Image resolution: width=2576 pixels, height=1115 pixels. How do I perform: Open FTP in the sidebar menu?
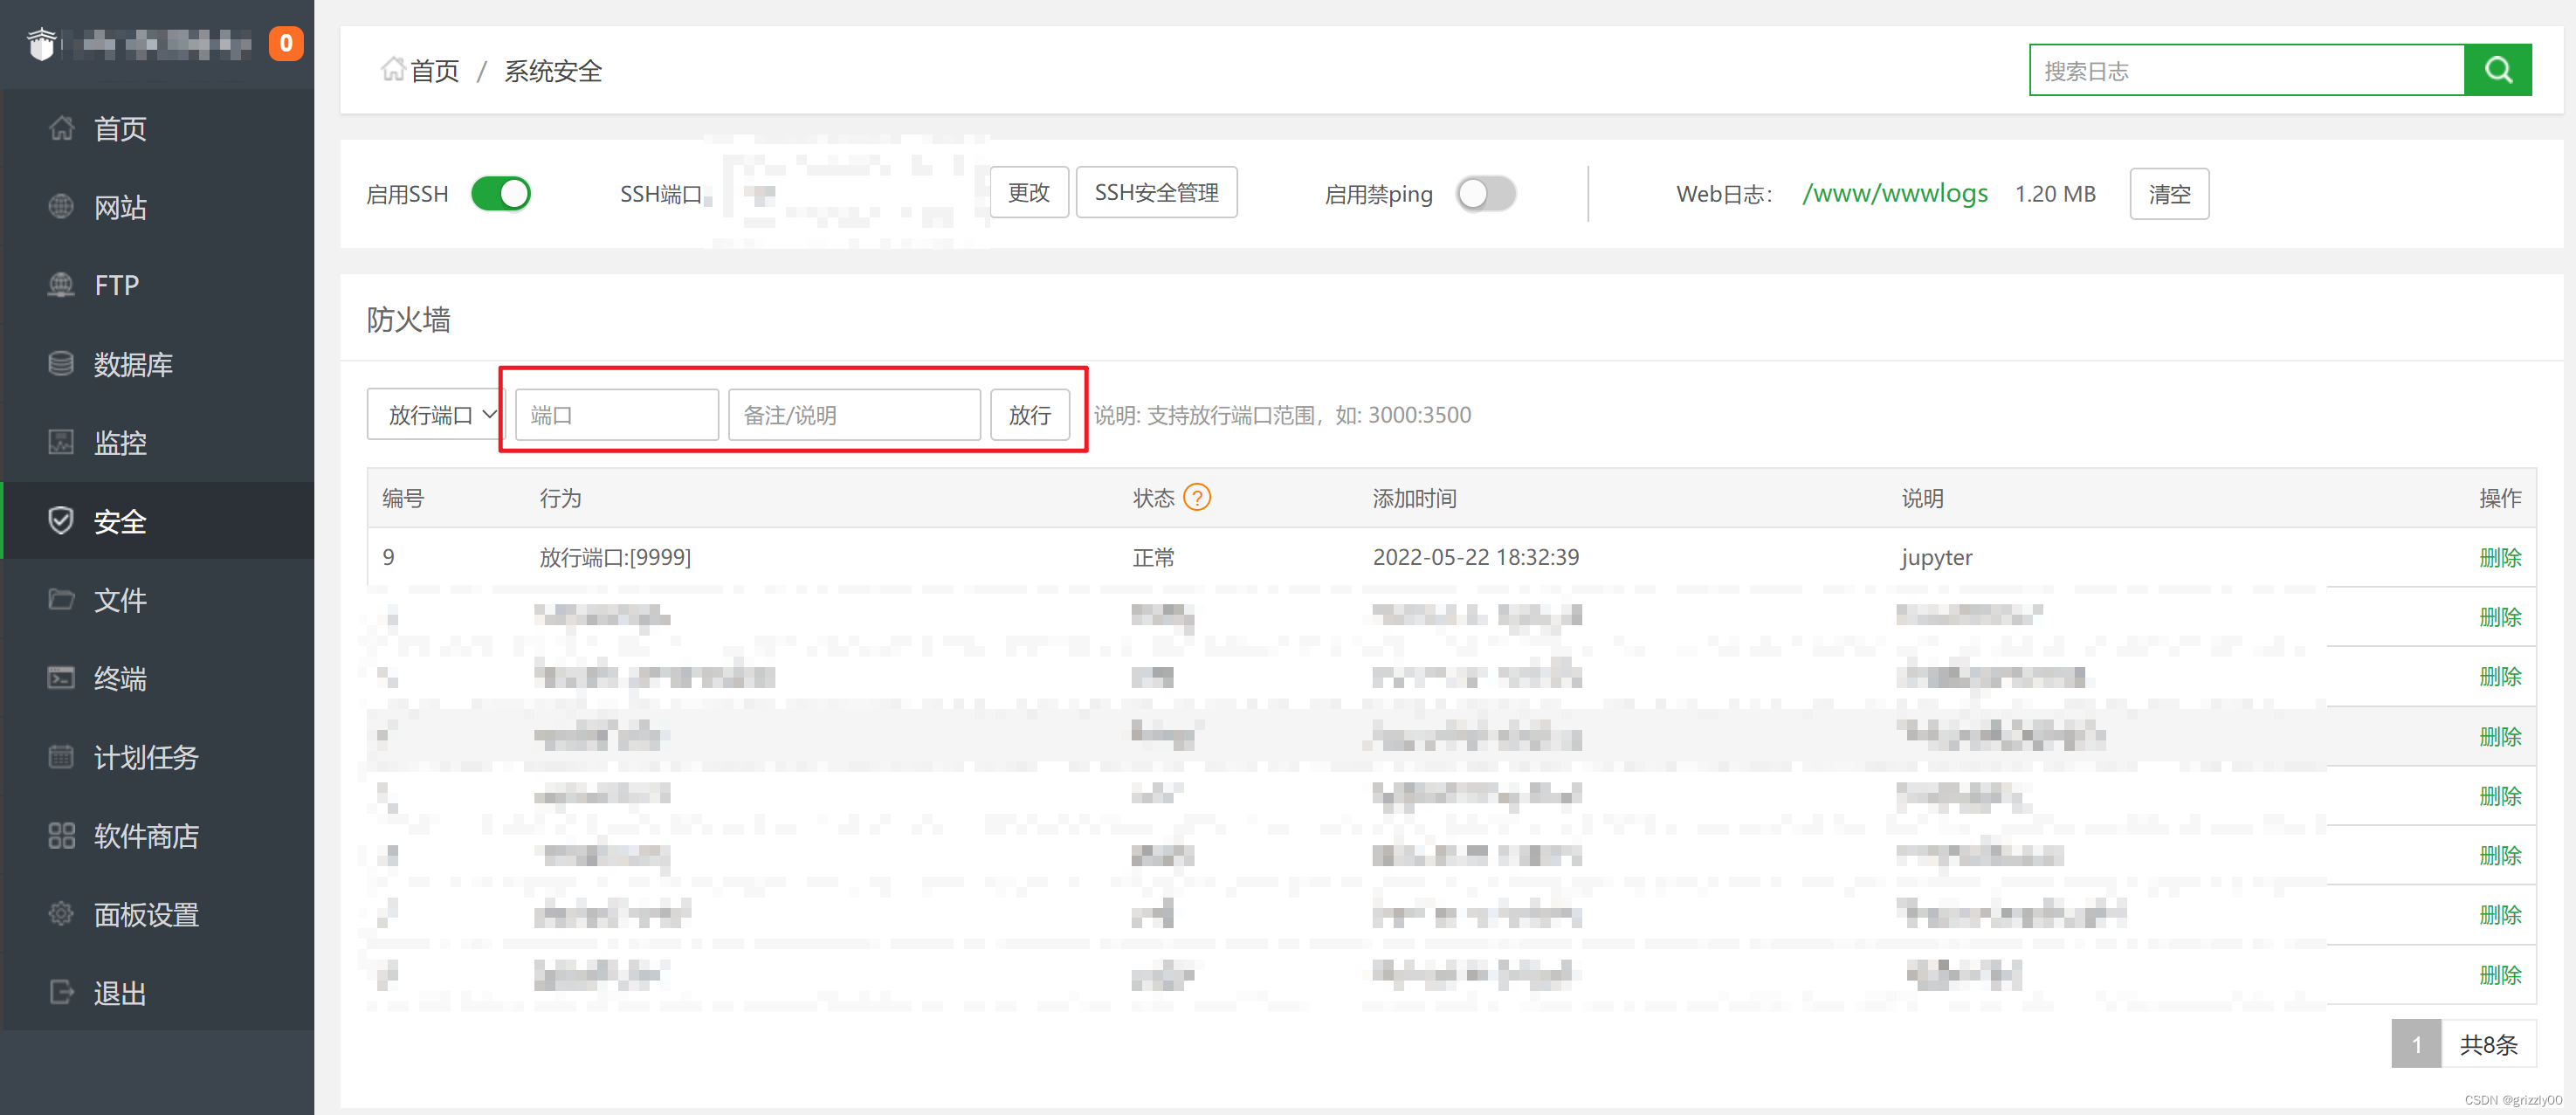[116, 286]
